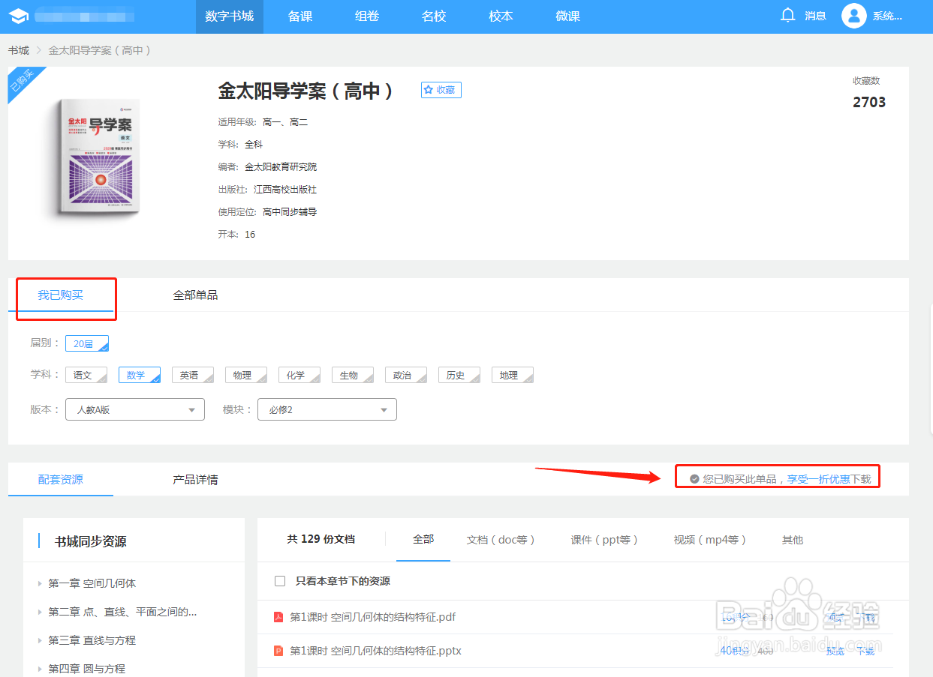Select subject 物理

tap(246, 375)
